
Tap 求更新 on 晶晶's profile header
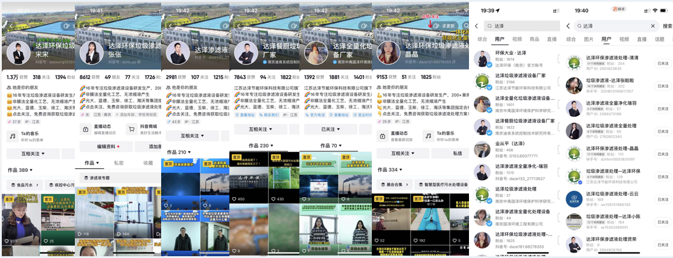point(445,26)
